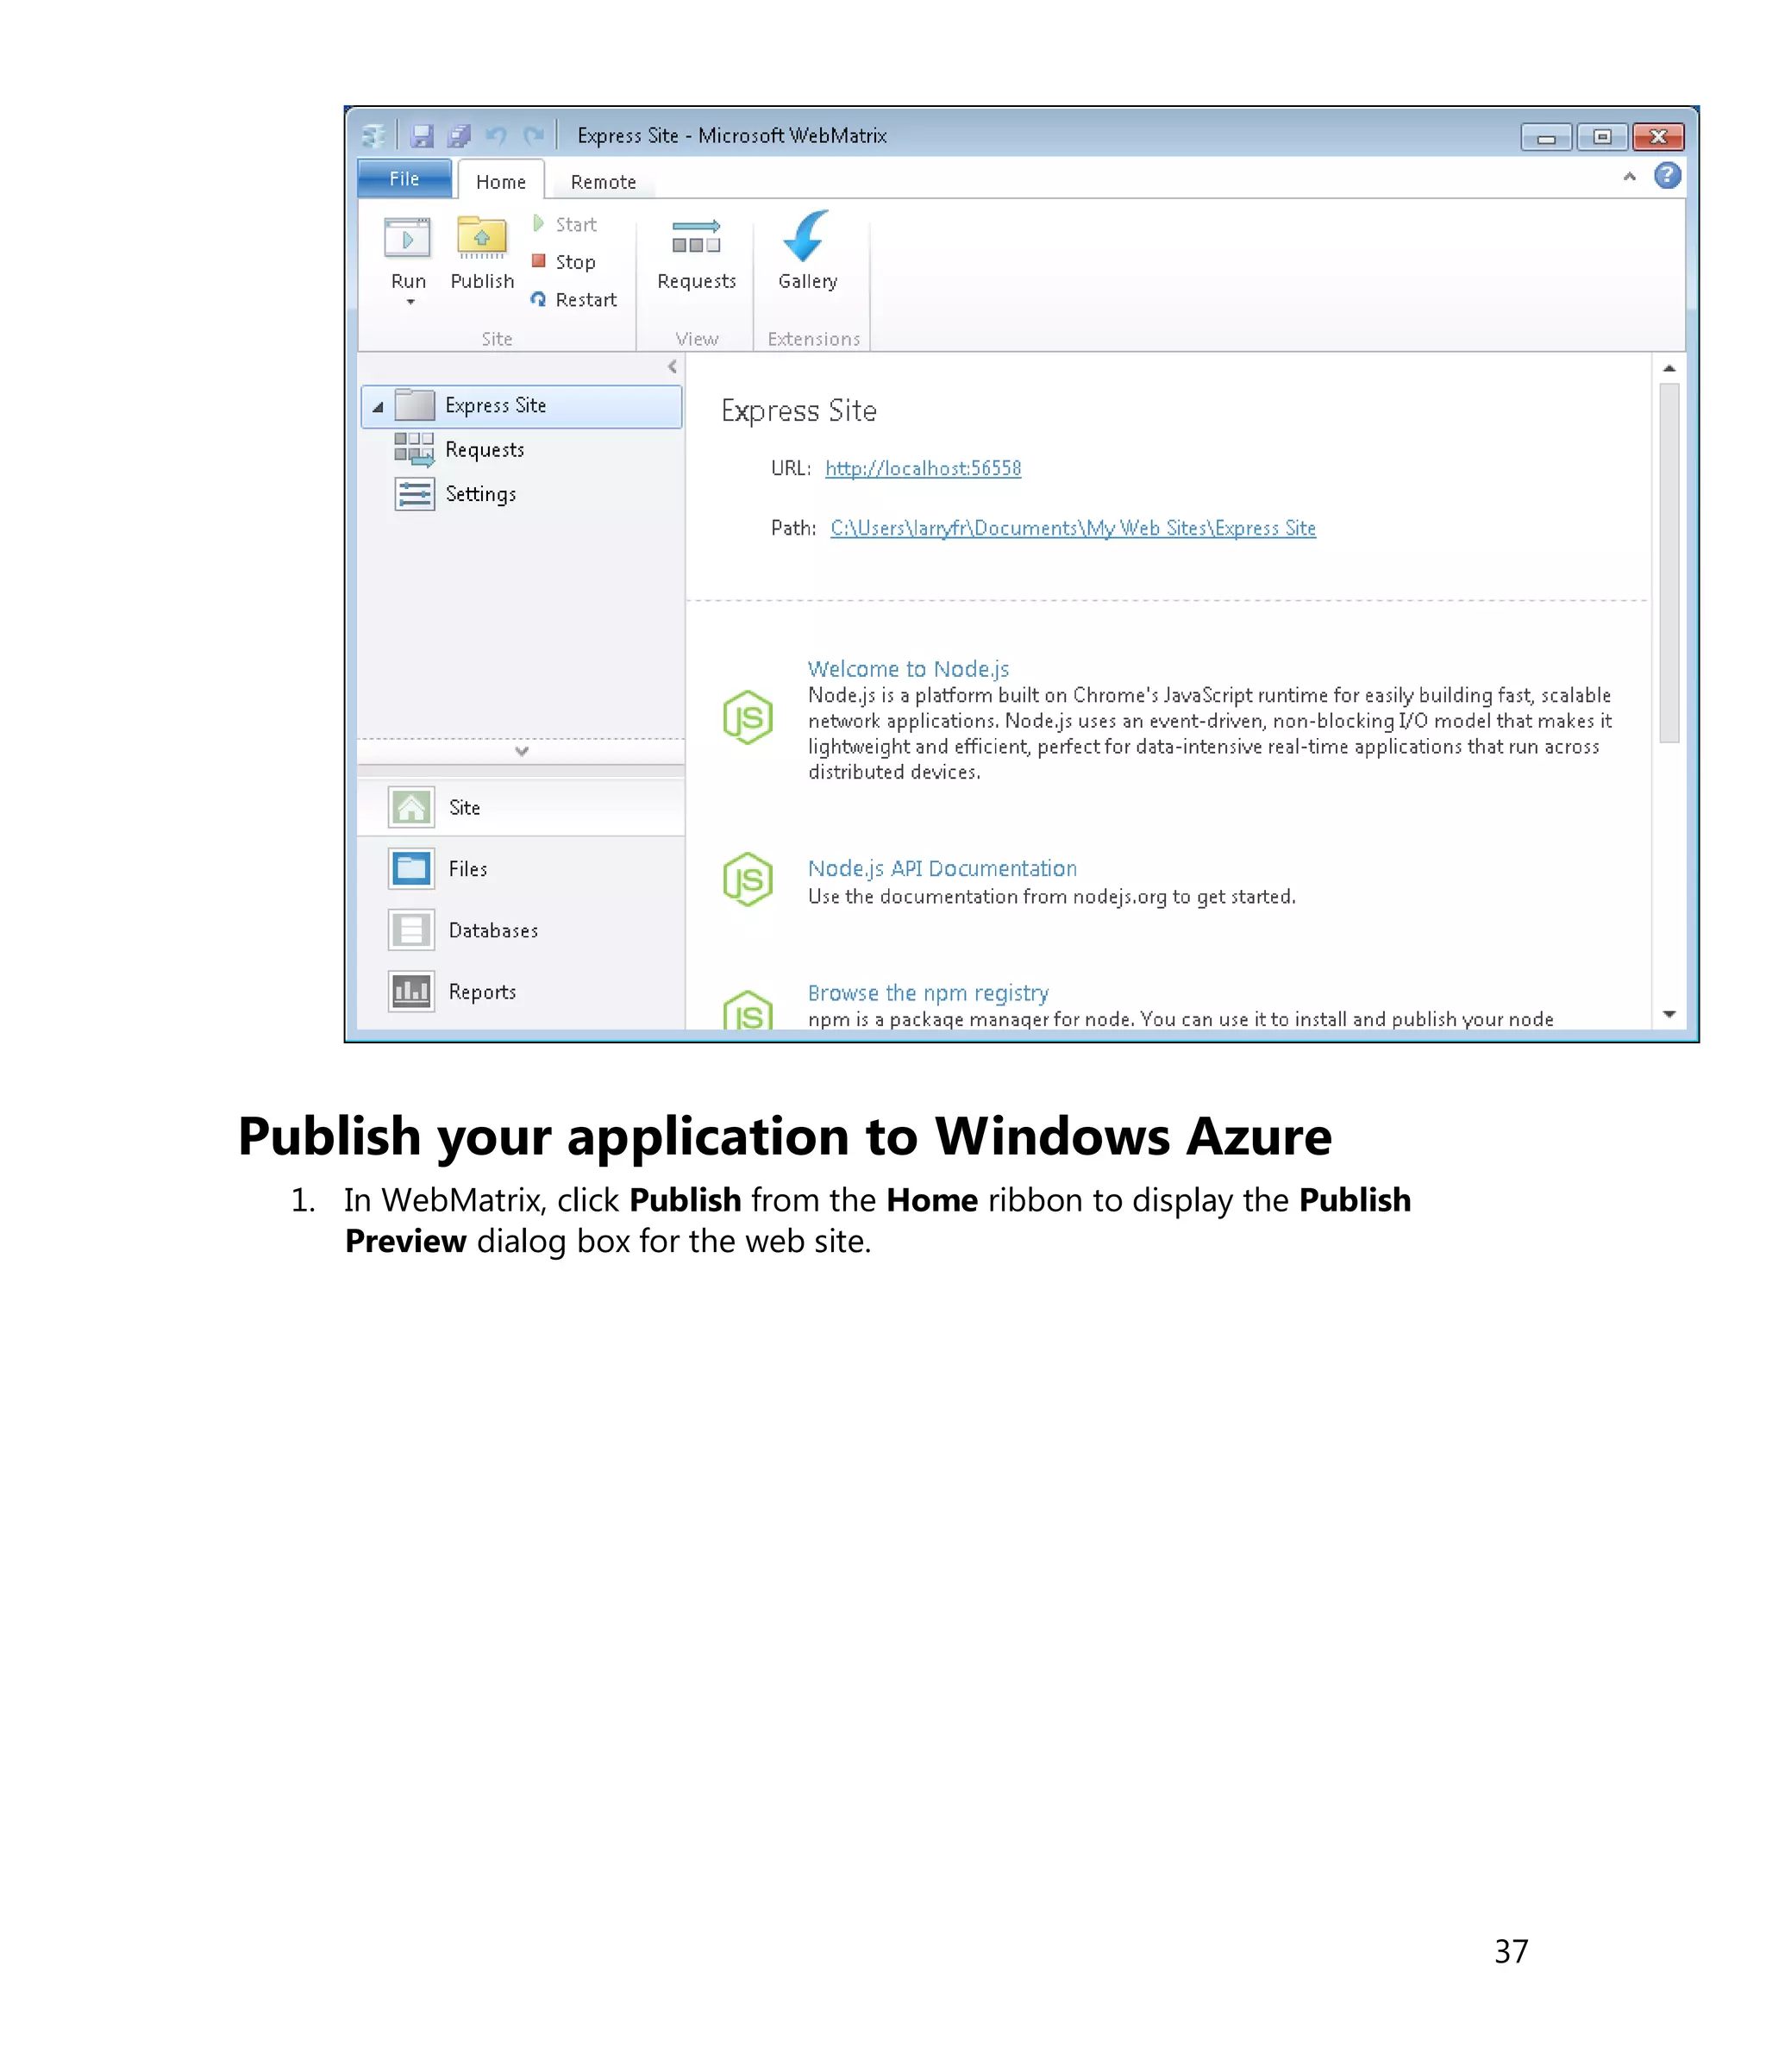Switch to the Databases workspace
The height and width of the screenshot is (2072, 1766).
(x=520, y=930)
